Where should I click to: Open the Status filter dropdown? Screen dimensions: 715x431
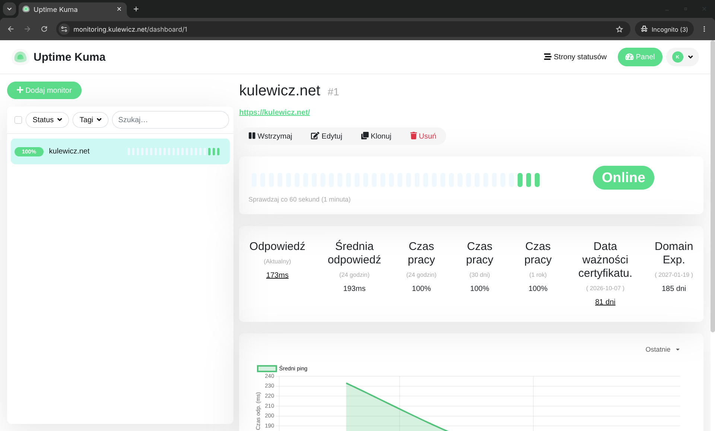tap(47, 120)
